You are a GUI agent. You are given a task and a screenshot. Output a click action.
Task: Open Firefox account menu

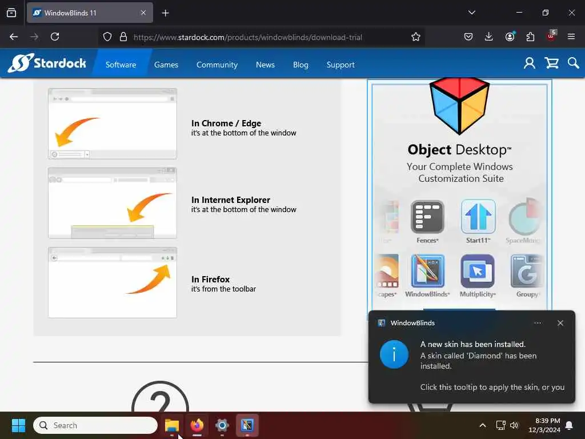point(510,37)
